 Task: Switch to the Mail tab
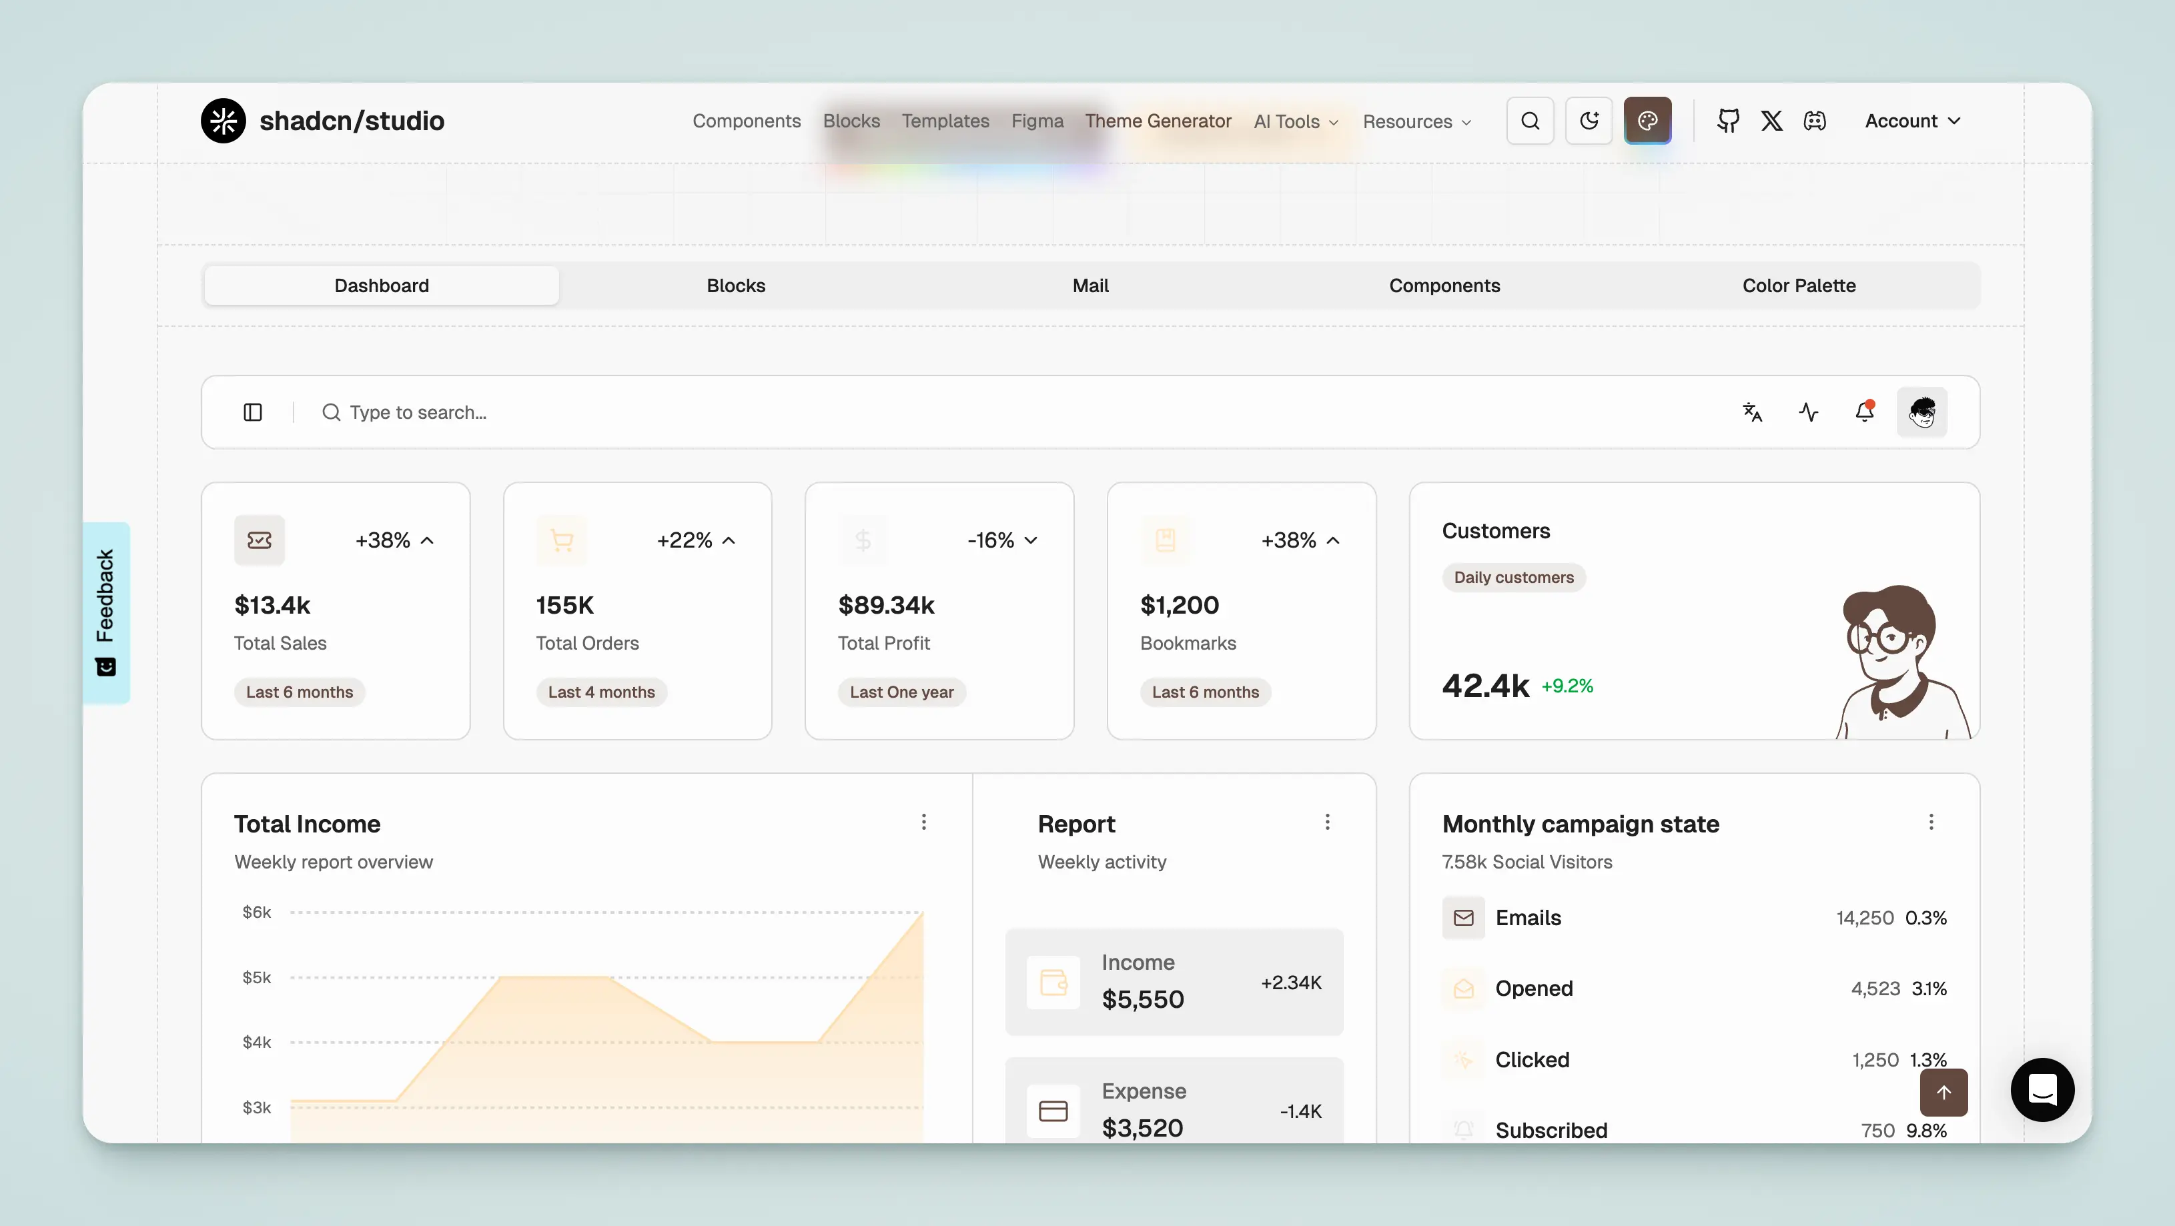coord(1090,285)
